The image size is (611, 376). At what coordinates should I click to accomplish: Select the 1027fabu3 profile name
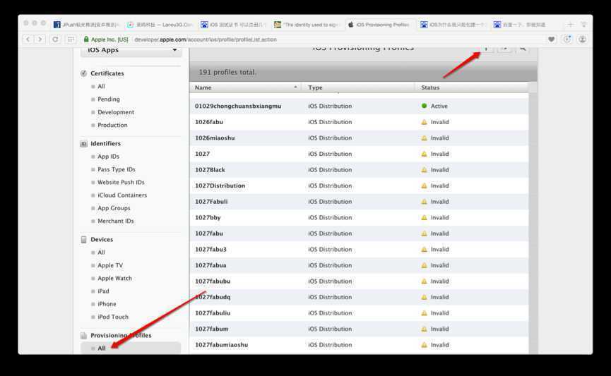coord(210,249)
